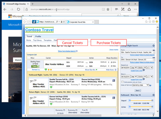Click the Edge address bar

pos(63,9)
